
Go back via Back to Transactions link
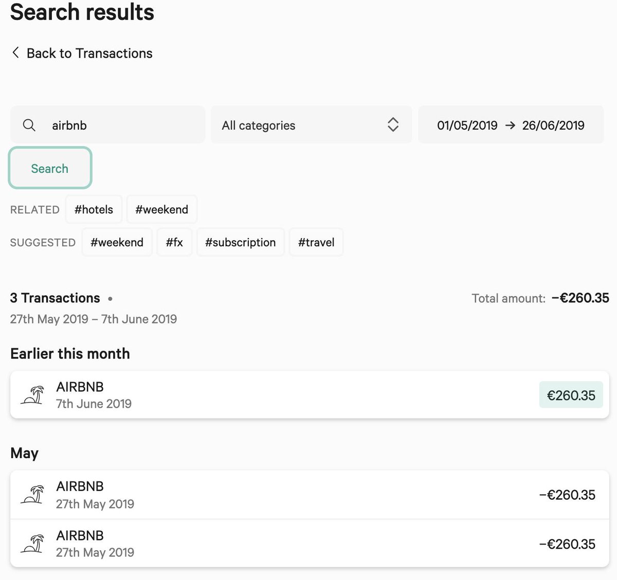point(82,53)
